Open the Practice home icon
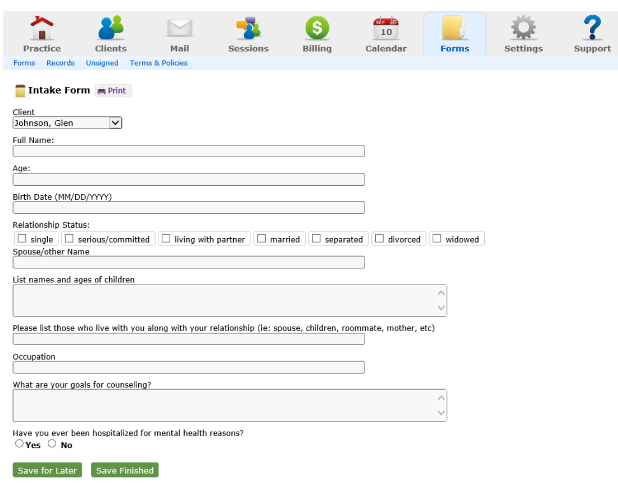The height and width of the screenshot is (494, 618). pos(42,28)
